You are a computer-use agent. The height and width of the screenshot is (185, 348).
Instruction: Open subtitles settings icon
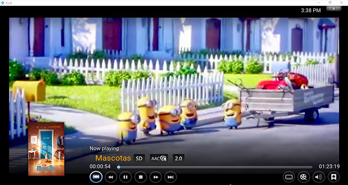coord(289,177)
